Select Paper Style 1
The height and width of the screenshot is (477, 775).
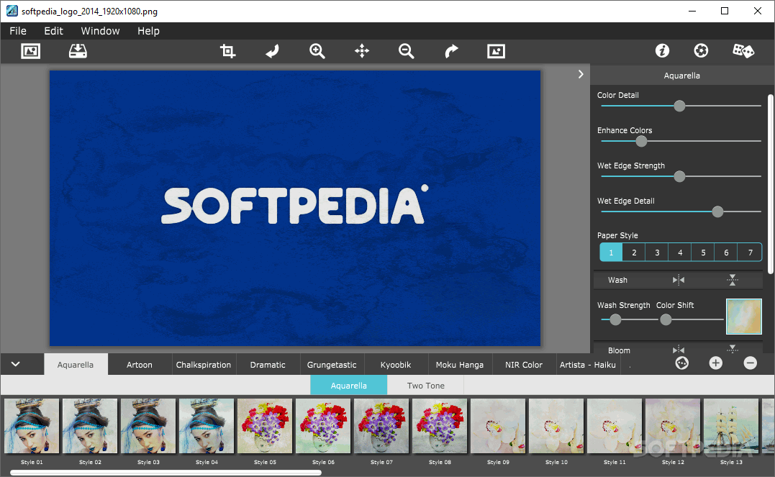611,252
